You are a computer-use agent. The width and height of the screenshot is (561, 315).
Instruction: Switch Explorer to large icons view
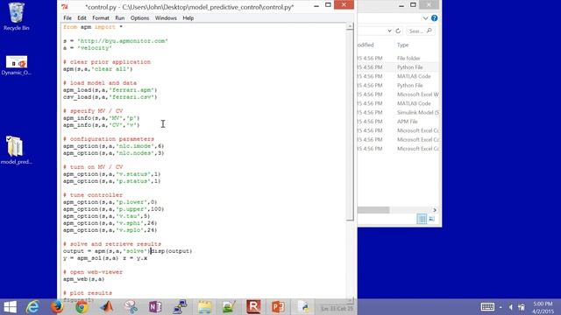pos(432,219)
